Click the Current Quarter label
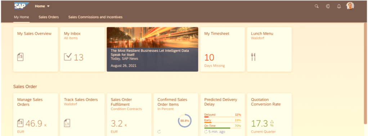The width and height of the screenshot is (368, 136). click(263, 132)
